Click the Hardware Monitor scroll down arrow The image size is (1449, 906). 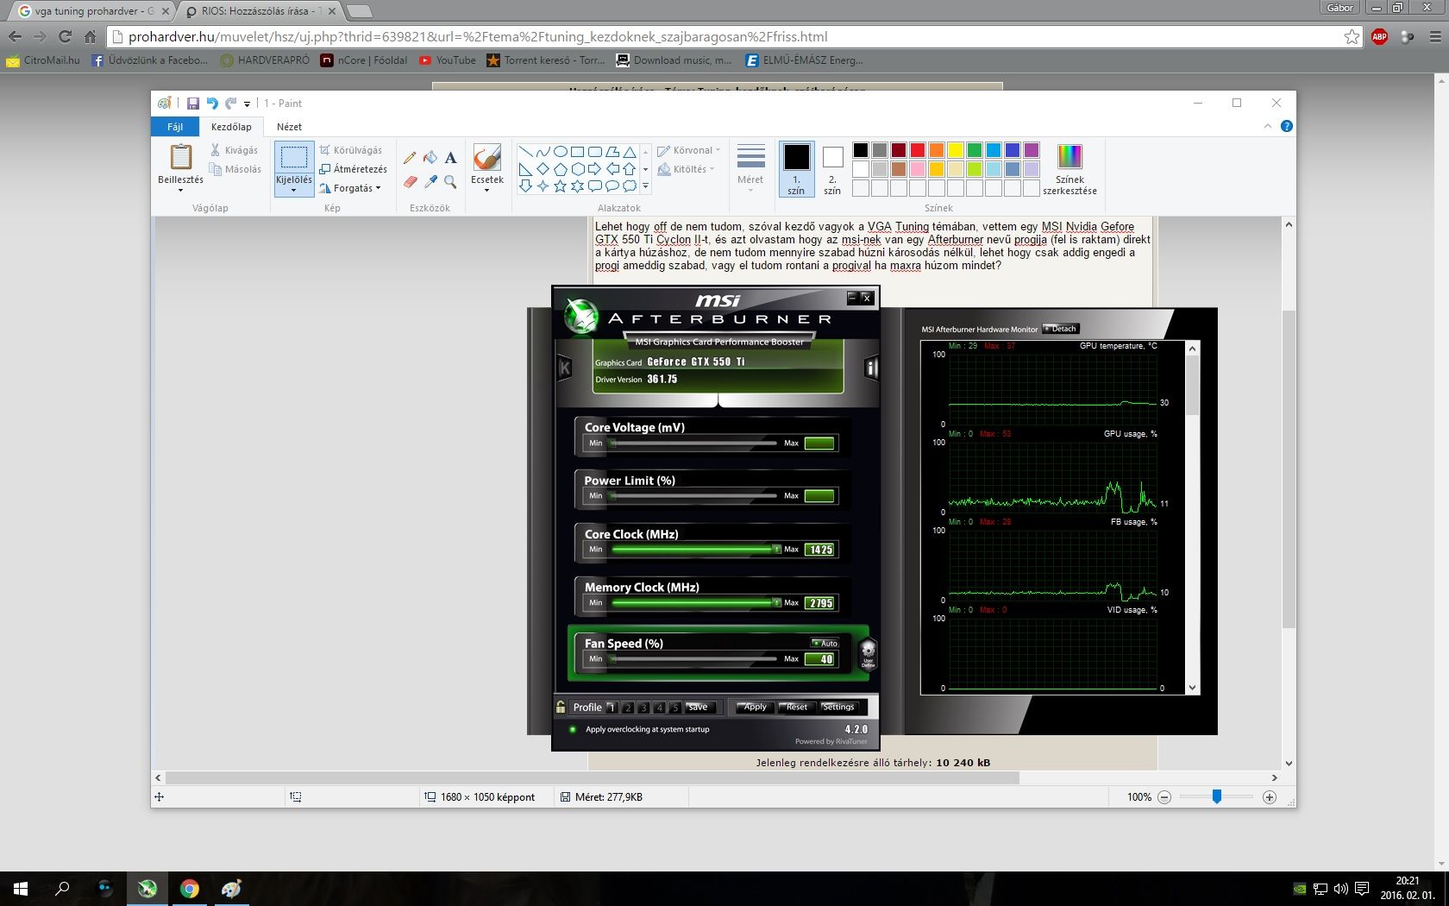1193,688
